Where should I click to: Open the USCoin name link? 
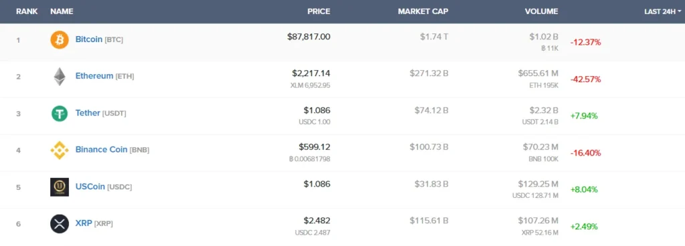(90, 187)
